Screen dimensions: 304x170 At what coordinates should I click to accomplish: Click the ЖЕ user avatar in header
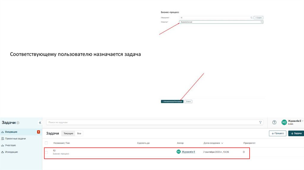pyautogui.click(x=284, y=122)
